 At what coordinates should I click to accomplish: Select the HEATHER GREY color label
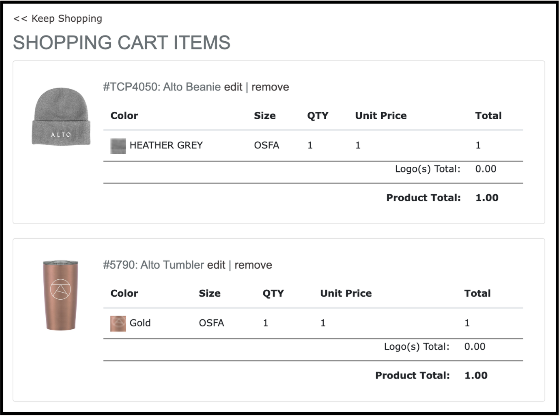166,145
